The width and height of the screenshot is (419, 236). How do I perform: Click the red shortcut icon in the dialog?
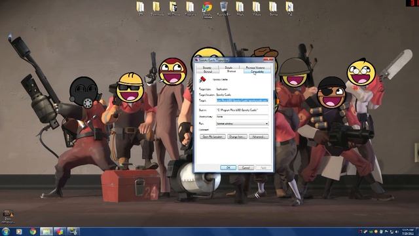[202, 79]
